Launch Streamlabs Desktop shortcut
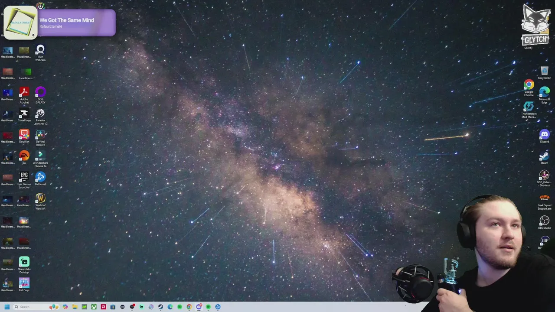 24,265
